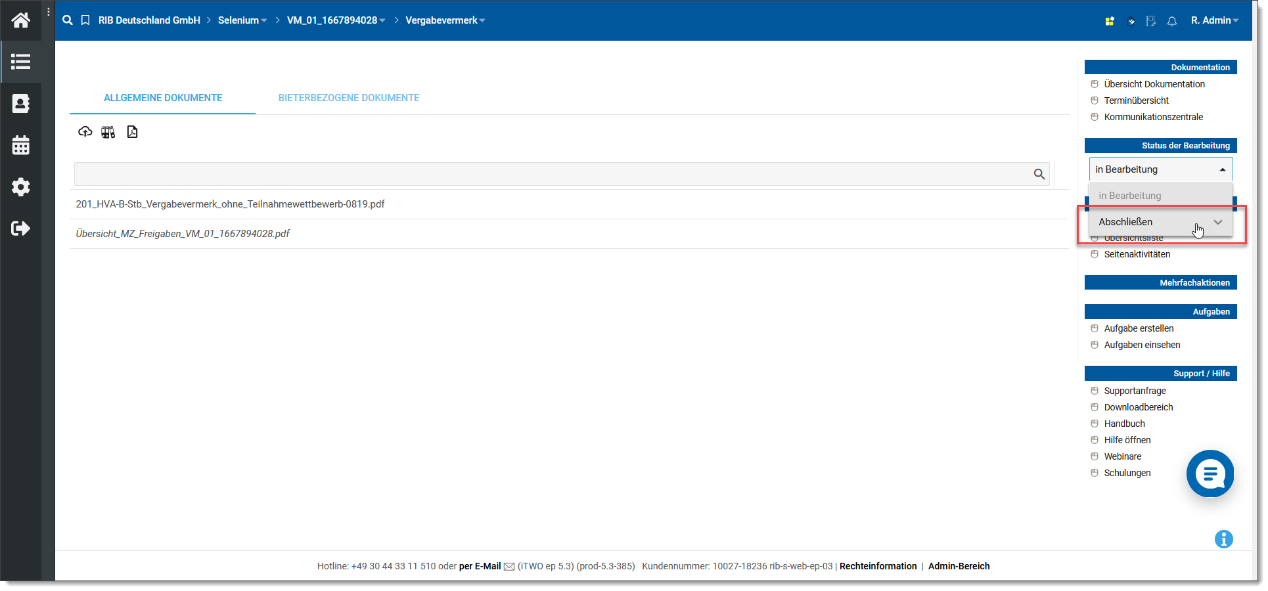
Task: Open the sidebar three-dot menu
Action: [49, 12]
